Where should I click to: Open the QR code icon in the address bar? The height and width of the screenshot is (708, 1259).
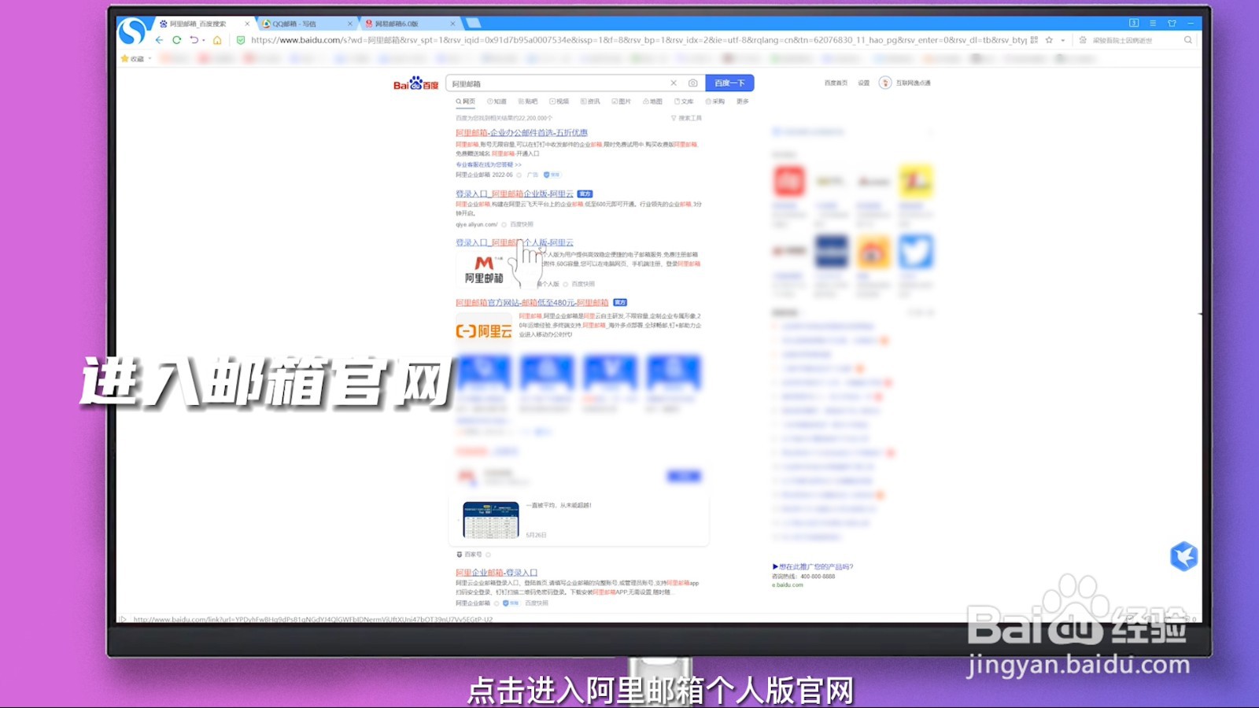pyautogui.click(x=1034, y=40)
